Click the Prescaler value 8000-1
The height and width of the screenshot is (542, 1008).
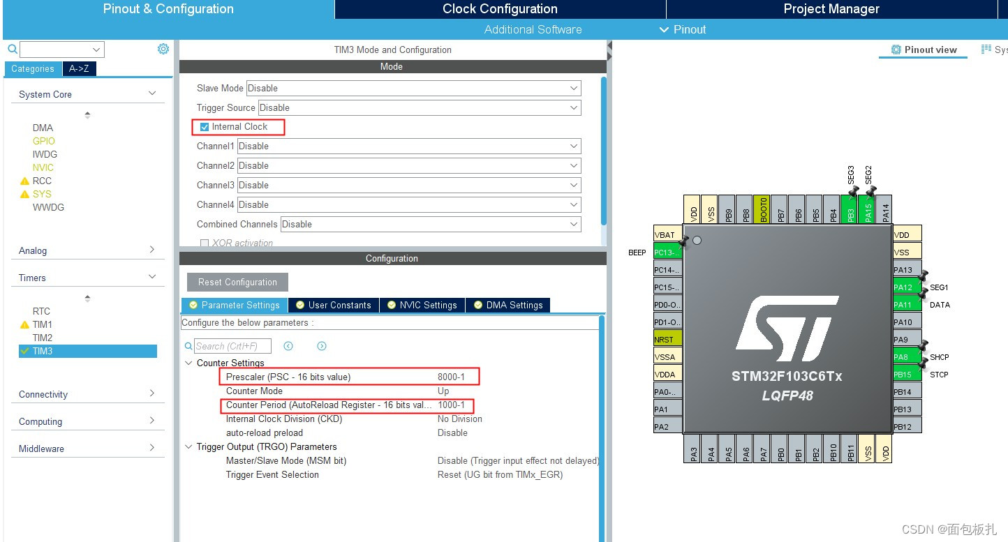[451, 377]
